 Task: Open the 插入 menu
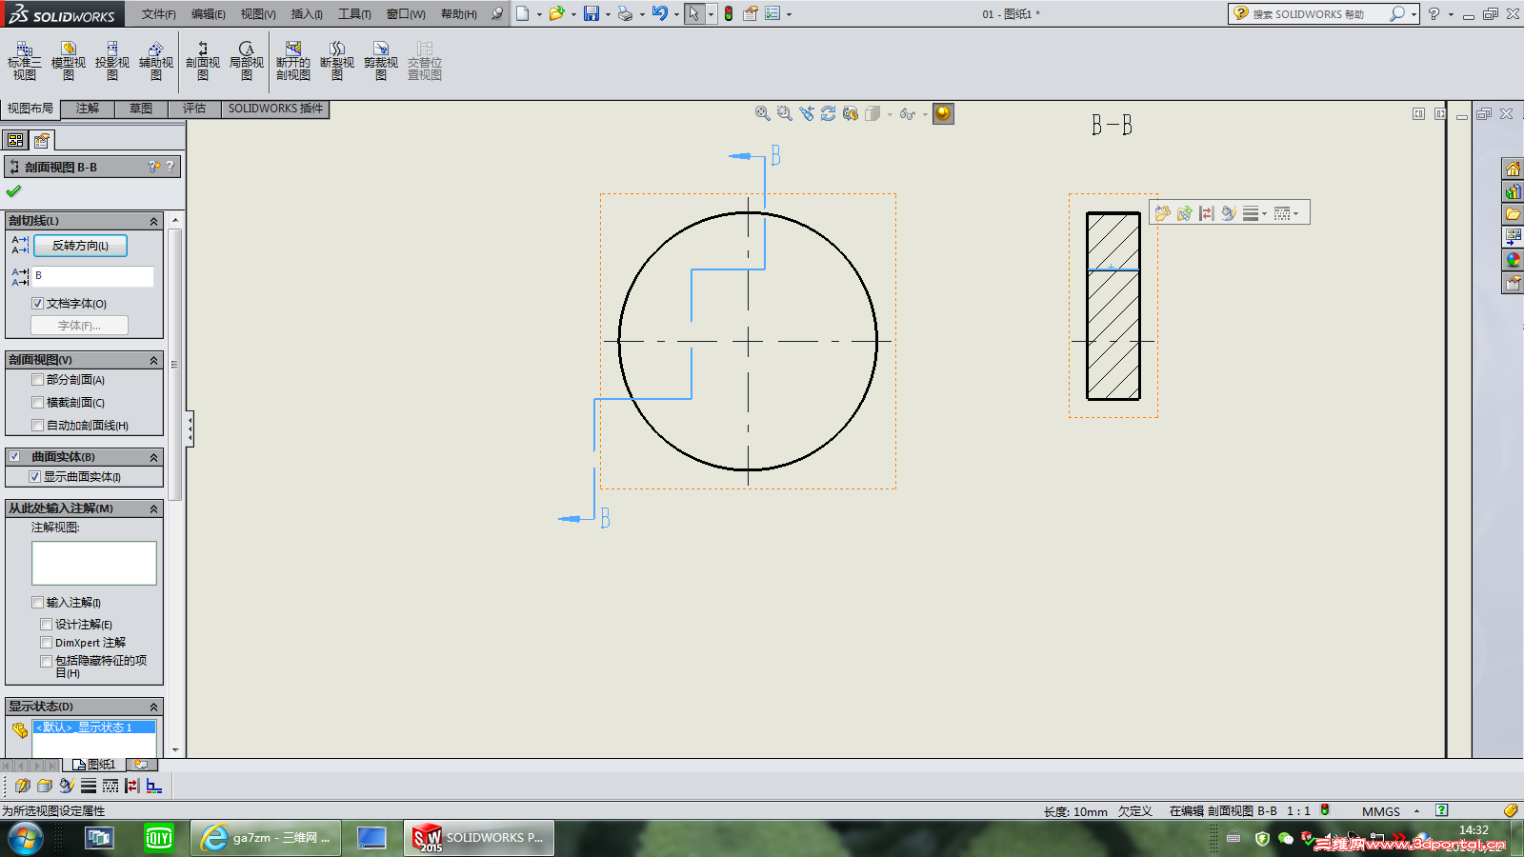[x=307, y=14]
